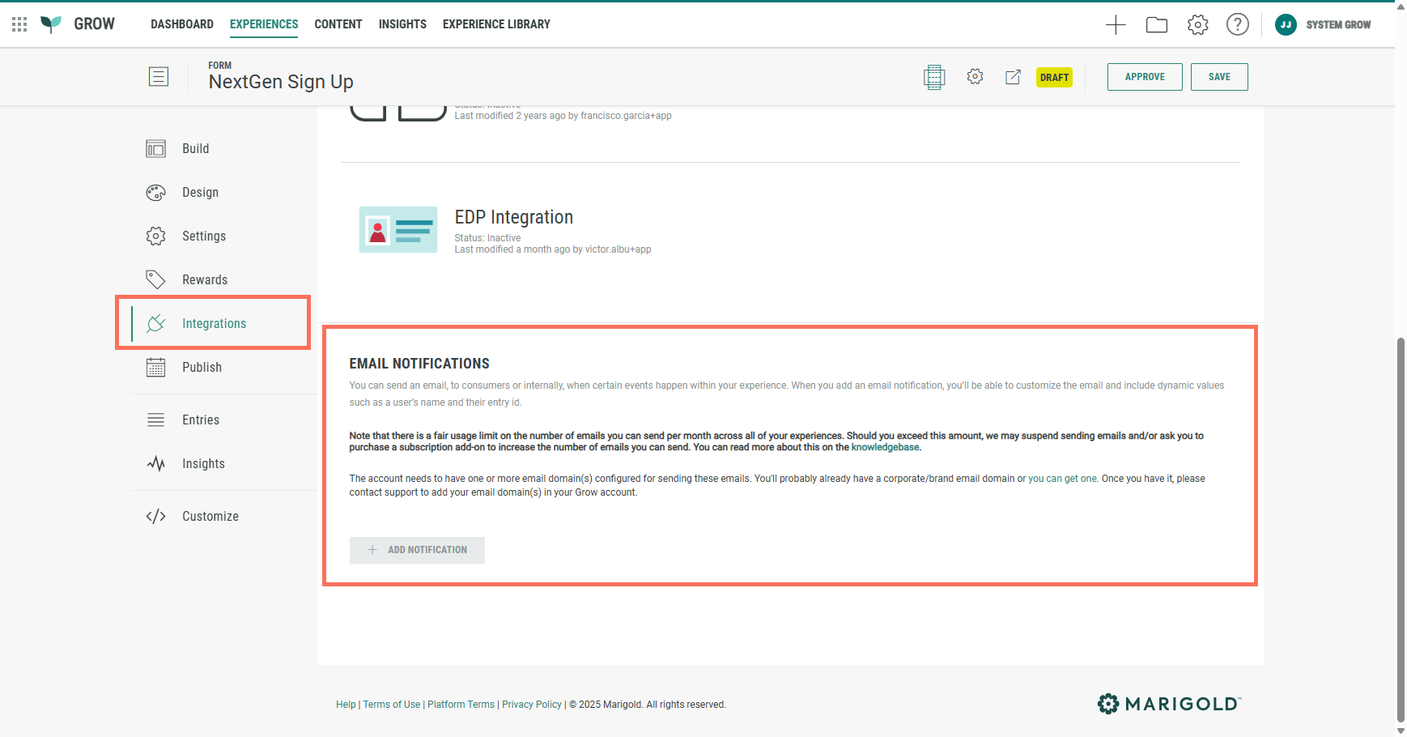Click the help question mark icon
Viewport: 1407px width, 737px height.
click(1237, 25)
